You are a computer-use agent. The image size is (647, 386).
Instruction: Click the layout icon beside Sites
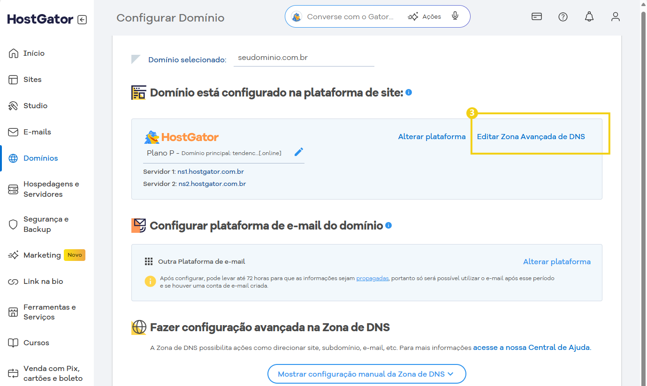click(x=13, y=80)
